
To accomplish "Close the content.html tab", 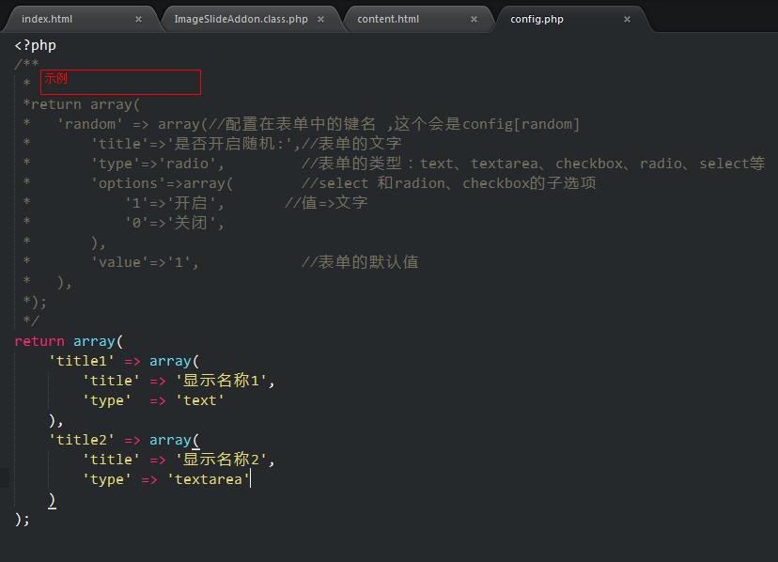I will (x=474, y=20).
